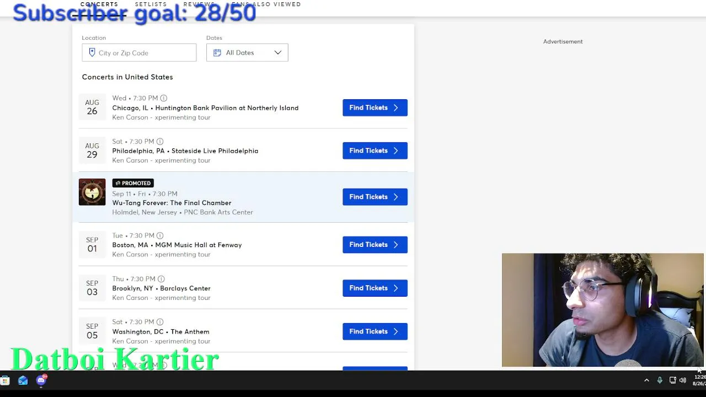Find tickets for the Philadelphia, PA show
Image resolution: width=706 pixels, height=397 pixels.
[x=375, y=151]
